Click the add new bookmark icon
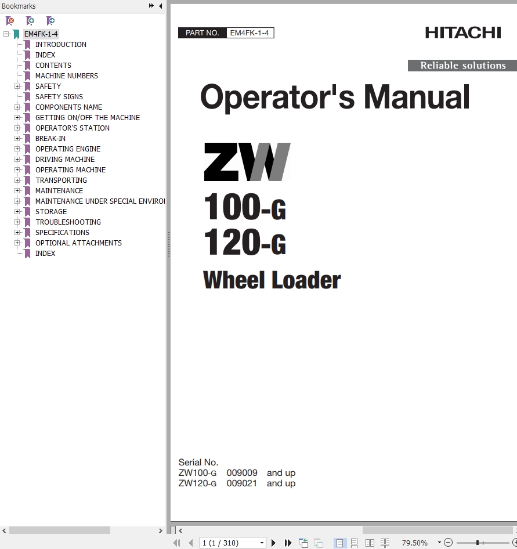The width and height of the screenshot is (517, 549). [x=30, y=21]
